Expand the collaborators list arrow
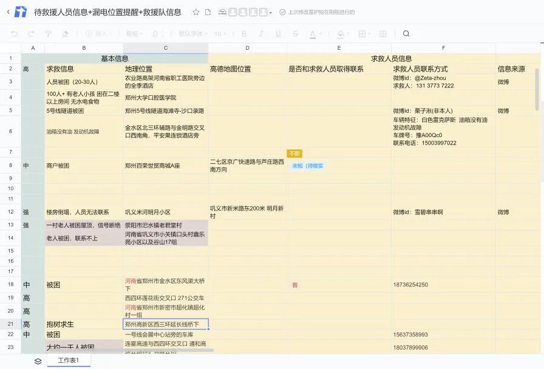 click(271, 13)
